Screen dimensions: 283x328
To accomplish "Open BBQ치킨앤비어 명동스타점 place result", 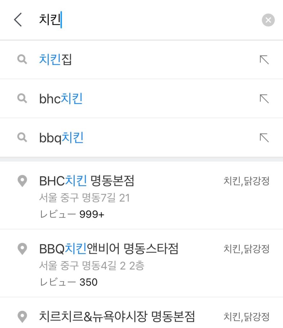I will 141,263.
